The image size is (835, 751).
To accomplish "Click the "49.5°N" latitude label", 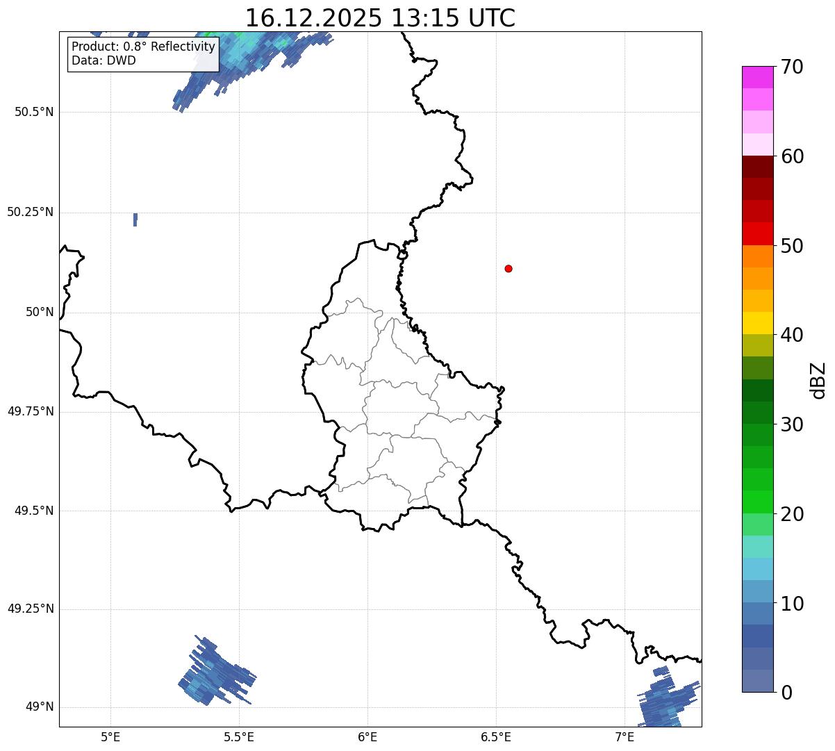I will click(34, 511).
